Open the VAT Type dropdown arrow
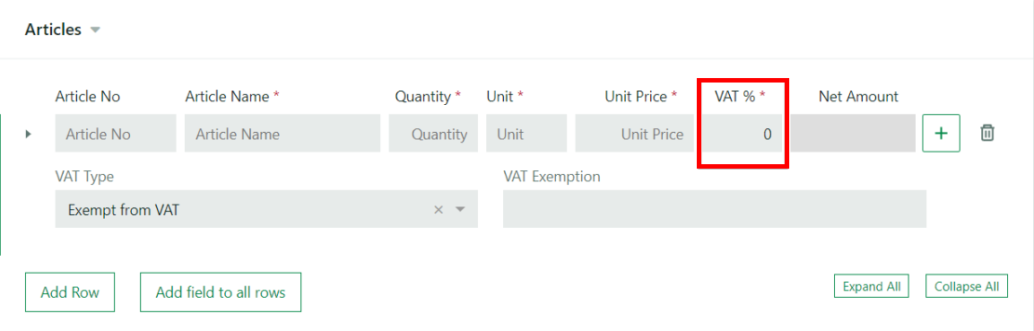The image size is (1034, 331). tap(460, 210)
